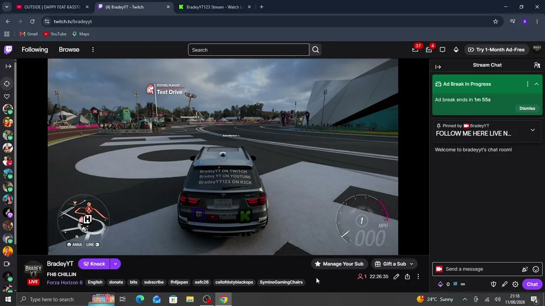The width and height of the screenshot is (545, 306).
Task: Open the activity feed icon showing 4
Action: [x=429, y=50]
